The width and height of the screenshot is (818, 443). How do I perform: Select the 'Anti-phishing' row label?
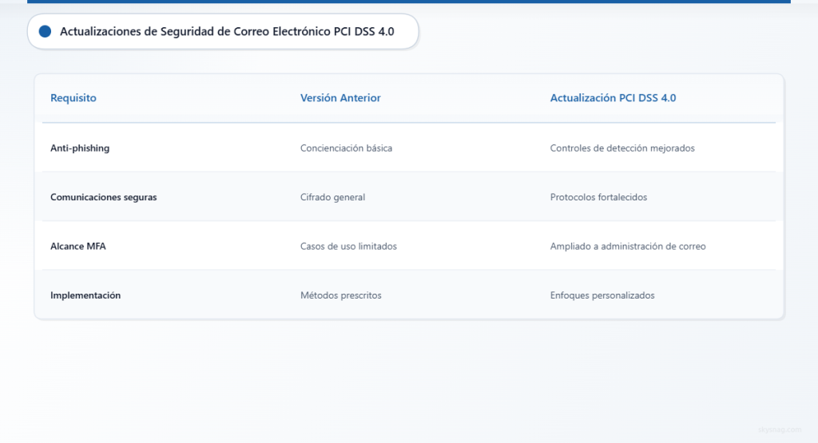point(80,148)
